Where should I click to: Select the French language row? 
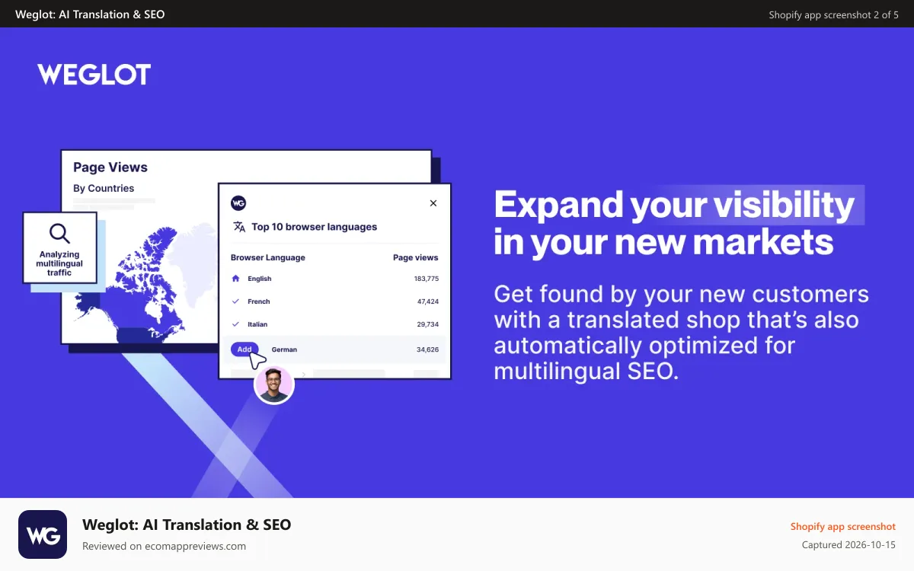[x=335, y=301]
